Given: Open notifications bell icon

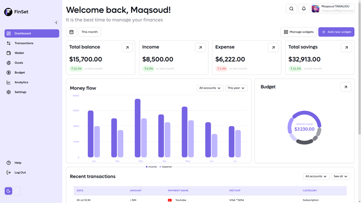Looking at the screenshot, I should (304, 9).
